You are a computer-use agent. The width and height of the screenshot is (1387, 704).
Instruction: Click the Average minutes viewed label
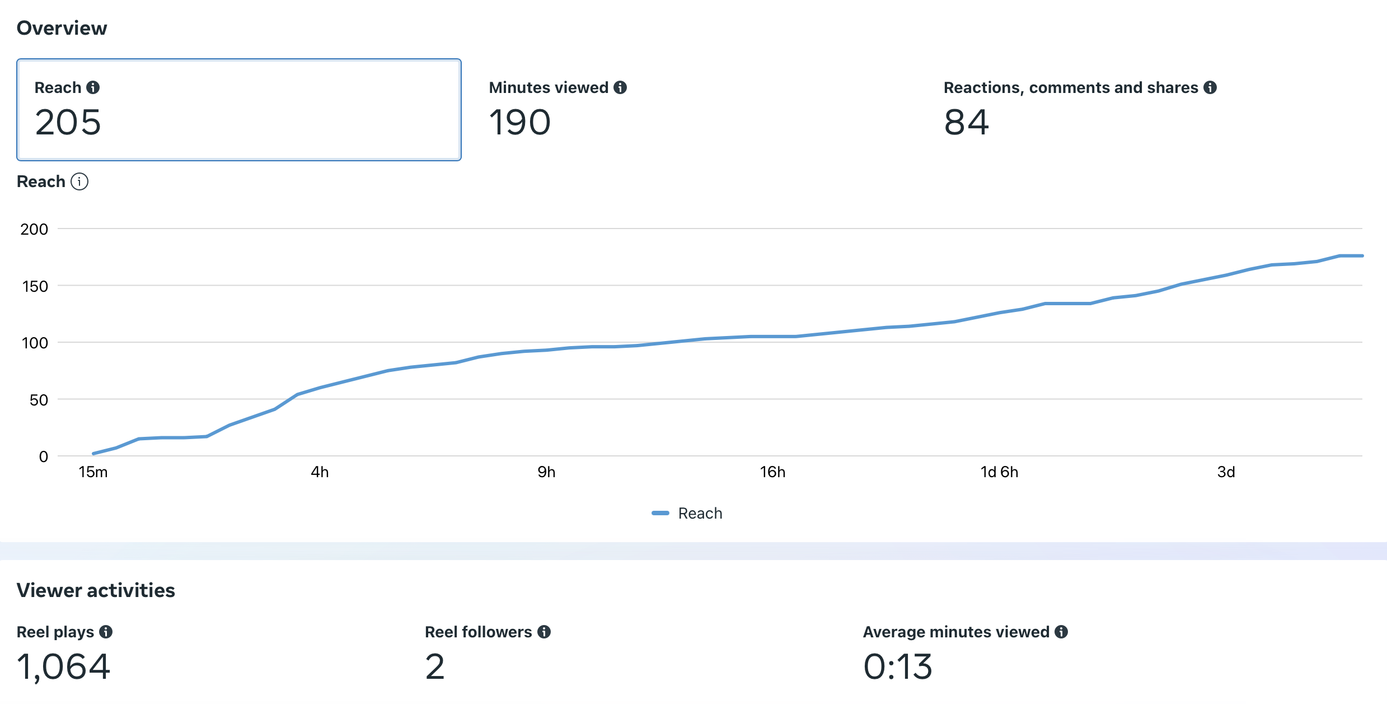(x=957, y=632)
